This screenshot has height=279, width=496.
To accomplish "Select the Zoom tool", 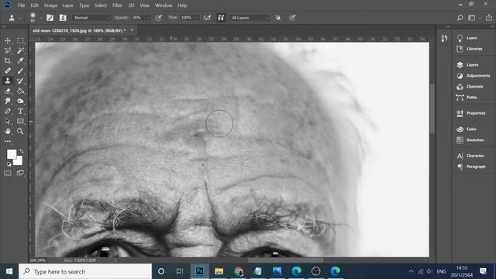I will pyautogui.click(x=20, y=131).
